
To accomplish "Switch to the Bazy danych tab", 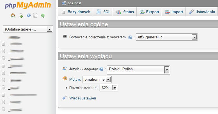I will tap(76, 12).
